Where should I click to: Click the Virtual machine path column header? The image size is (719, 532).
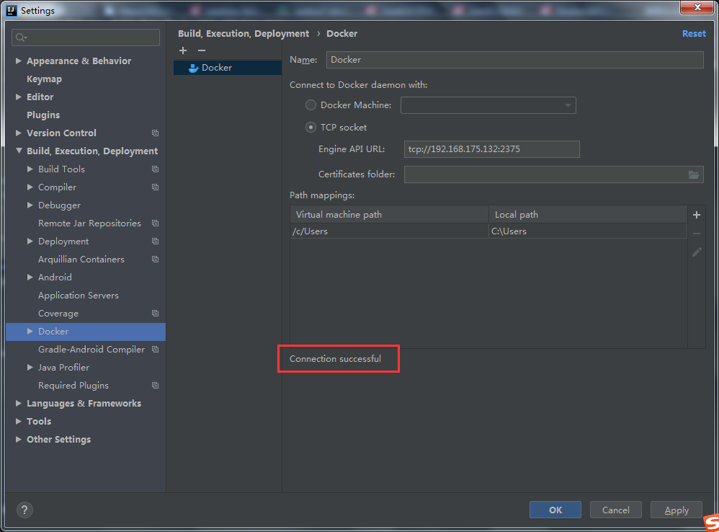(x=389, y=215)
